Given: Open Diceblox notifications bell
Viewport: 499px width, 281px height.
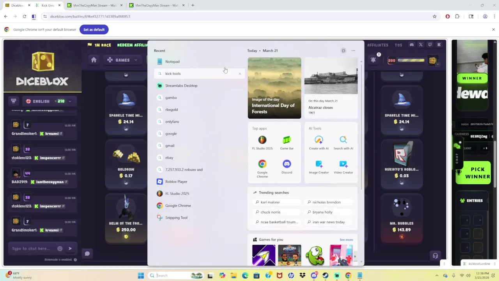Looking at the screenshot, I should [x=373, y=60].
